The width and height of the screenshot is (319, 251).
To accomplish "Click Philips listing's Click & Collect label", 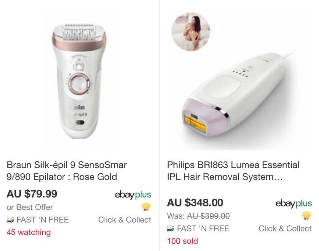I will pyautogui.click(x=285, y=229).
